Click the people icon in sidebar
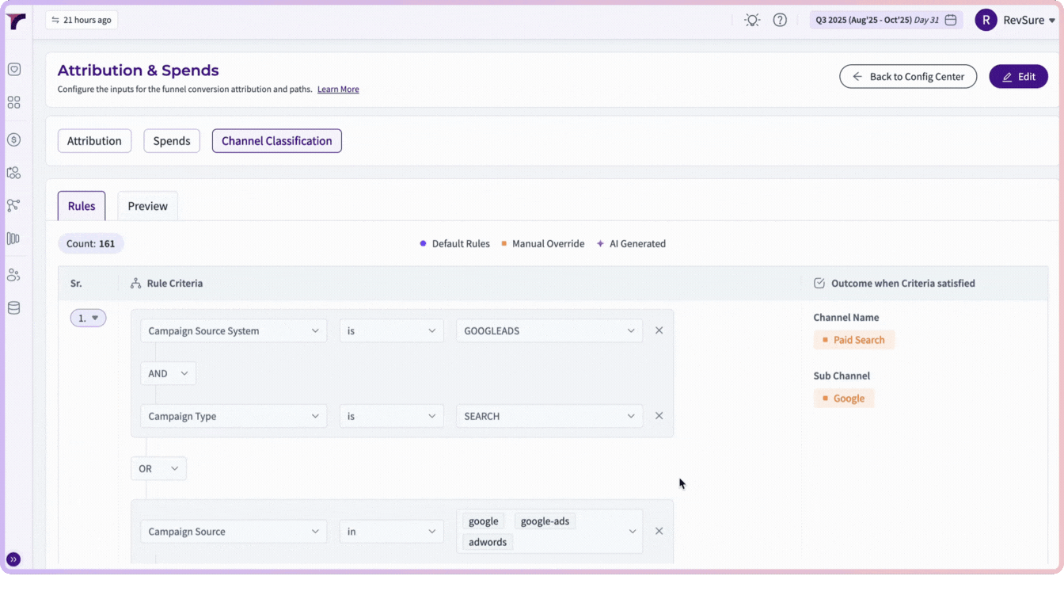Screen dimensions: 1064x599 pos(13,275)
